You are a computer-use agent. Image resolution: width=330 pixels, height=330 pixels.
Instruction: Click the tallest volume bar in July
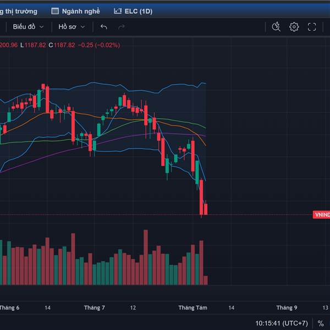(x=146, y=257)
